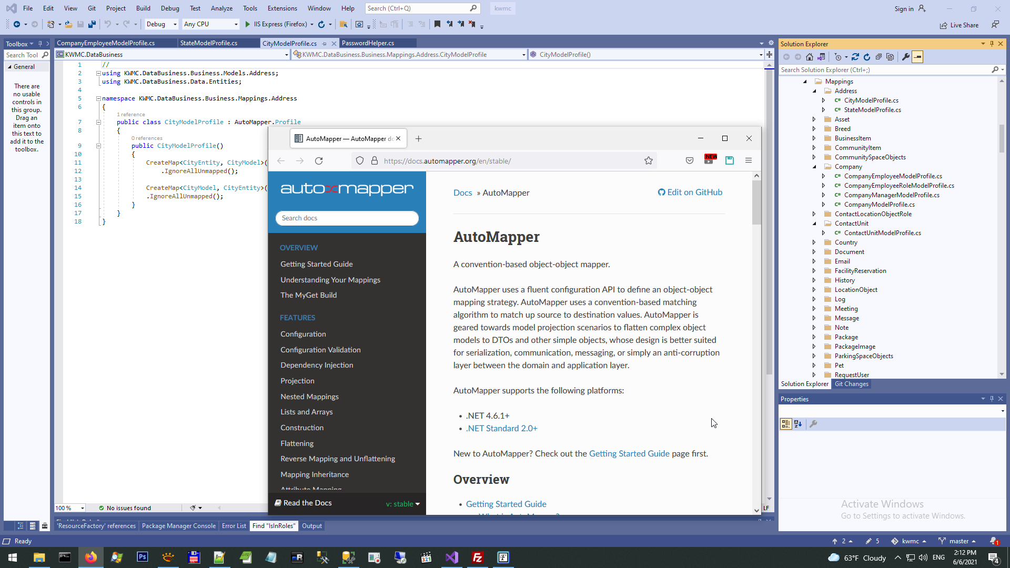Switch Properties to Categorized view
The height and width of the screenshot is (568, 1010).
[x=786, y=424]
